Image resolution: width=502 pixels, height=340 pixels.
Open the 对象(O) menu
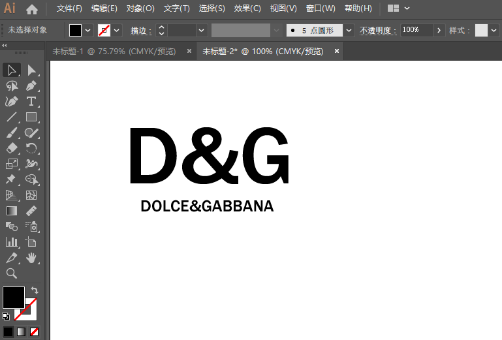(140, 8)
